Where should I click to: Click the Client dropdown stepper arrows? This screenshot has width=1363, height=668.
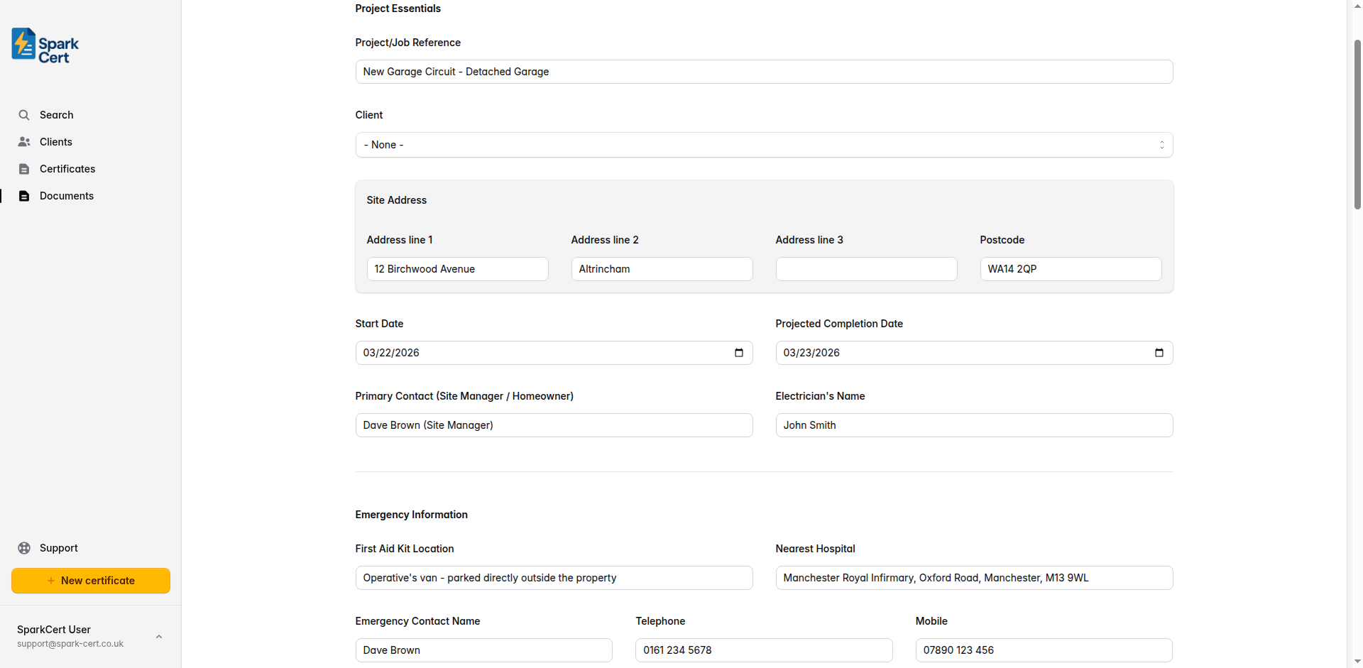click(1162, 145)
